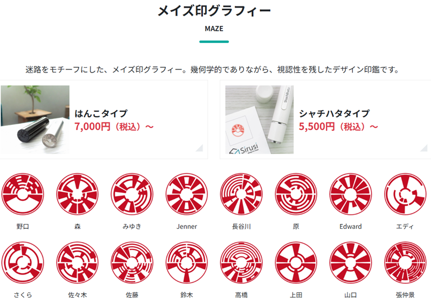The image size is (431, 302).
Task: Open the はんこタイプ product card
Action: pyautogui.click(x=103, y=120)
